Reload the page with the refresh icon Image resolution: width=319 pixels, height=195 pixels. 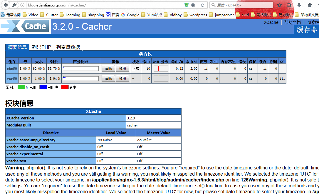click(x=202, y=5)
